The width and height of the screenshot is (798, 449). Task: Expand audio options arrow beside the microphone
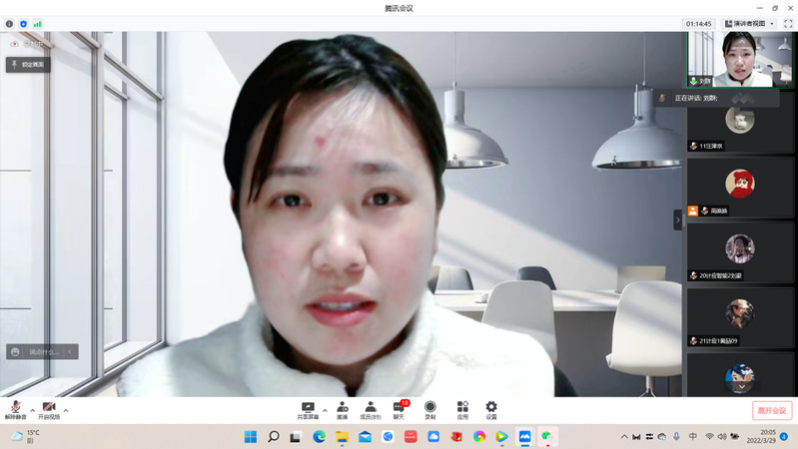32,410
